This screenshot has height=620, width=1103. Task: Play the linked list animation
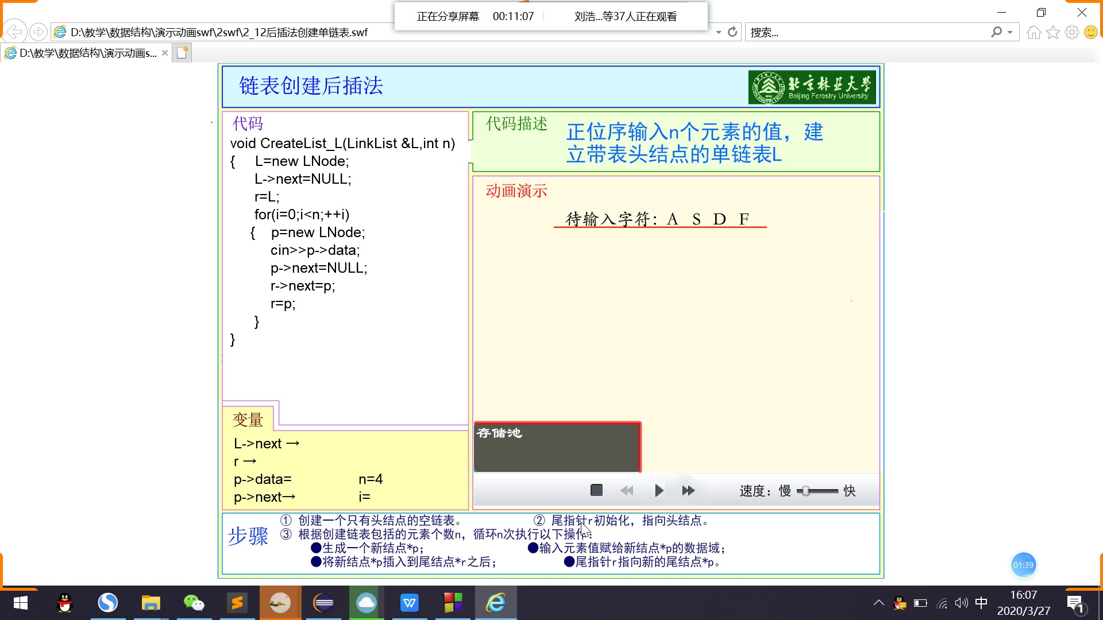point(659,490)
